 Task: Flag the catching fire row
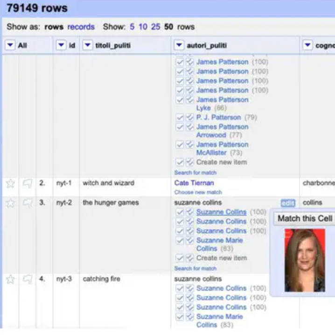tap(28, 279)
